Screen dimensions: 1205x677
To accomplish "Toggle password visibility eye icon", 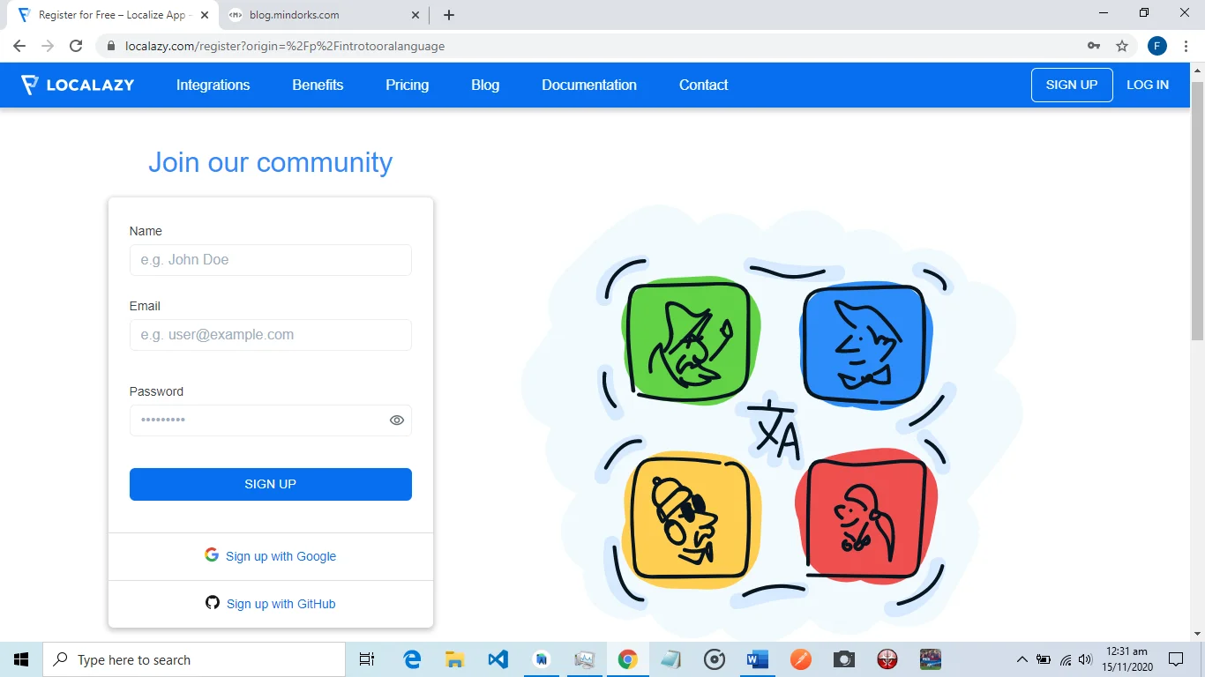I will click(397, 420).
